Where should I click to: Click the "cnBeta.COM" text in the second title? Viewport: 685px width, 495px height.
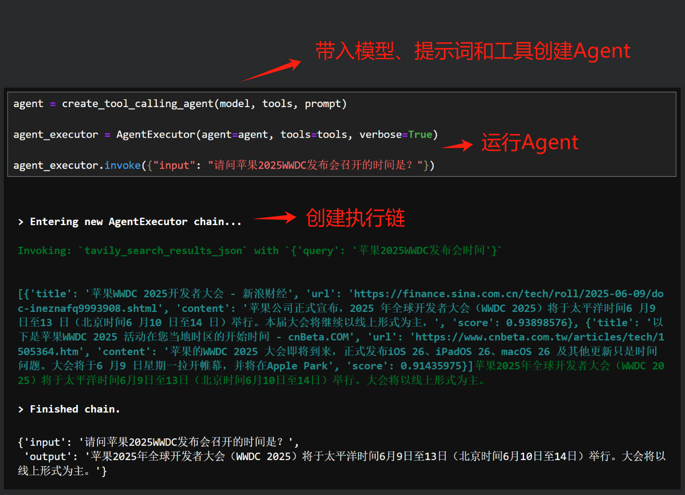coord(319,337)
